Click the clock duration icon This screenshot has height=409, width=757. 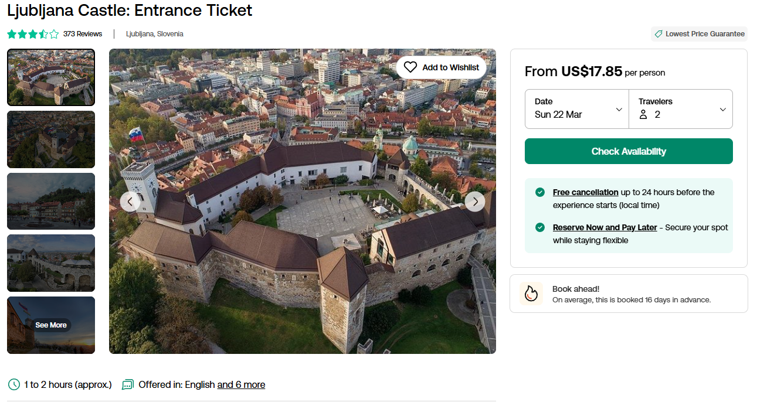pos(14,385)
